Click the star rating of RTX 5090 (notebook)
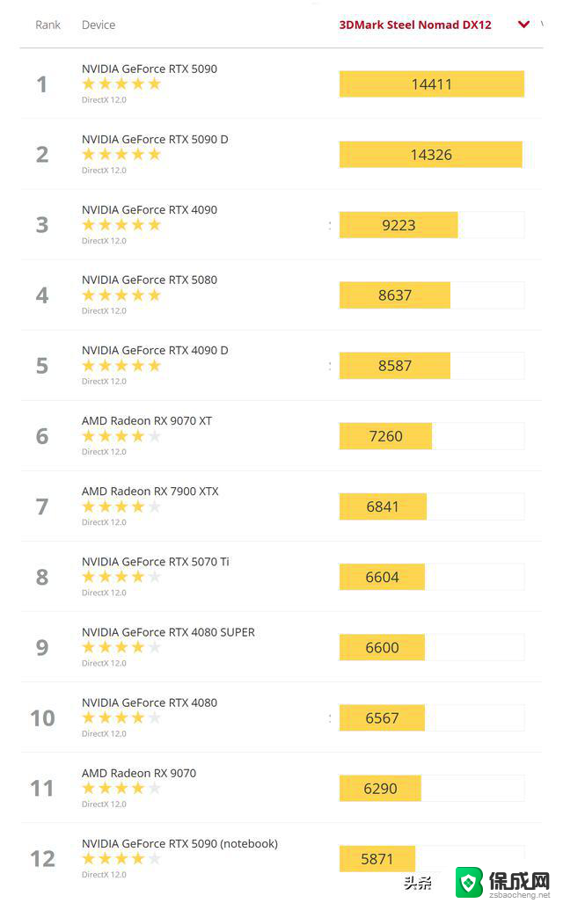The image size is (563, 903). coord(121,859)
